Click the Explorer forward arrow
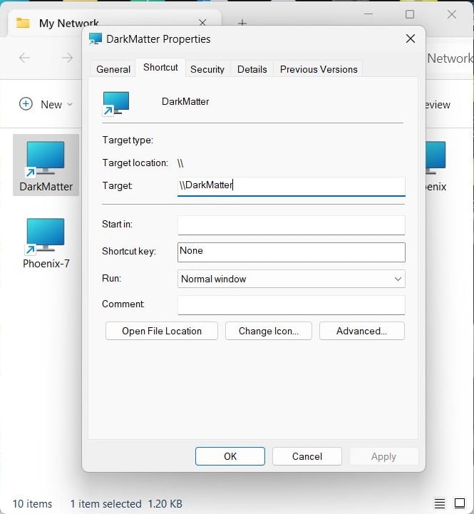The height and width of the screenshot is (514, 474). click(x=68, y=58)
